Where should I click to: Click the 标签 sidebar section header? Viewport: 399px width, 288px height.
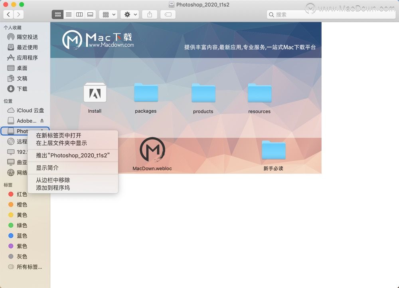8,185
